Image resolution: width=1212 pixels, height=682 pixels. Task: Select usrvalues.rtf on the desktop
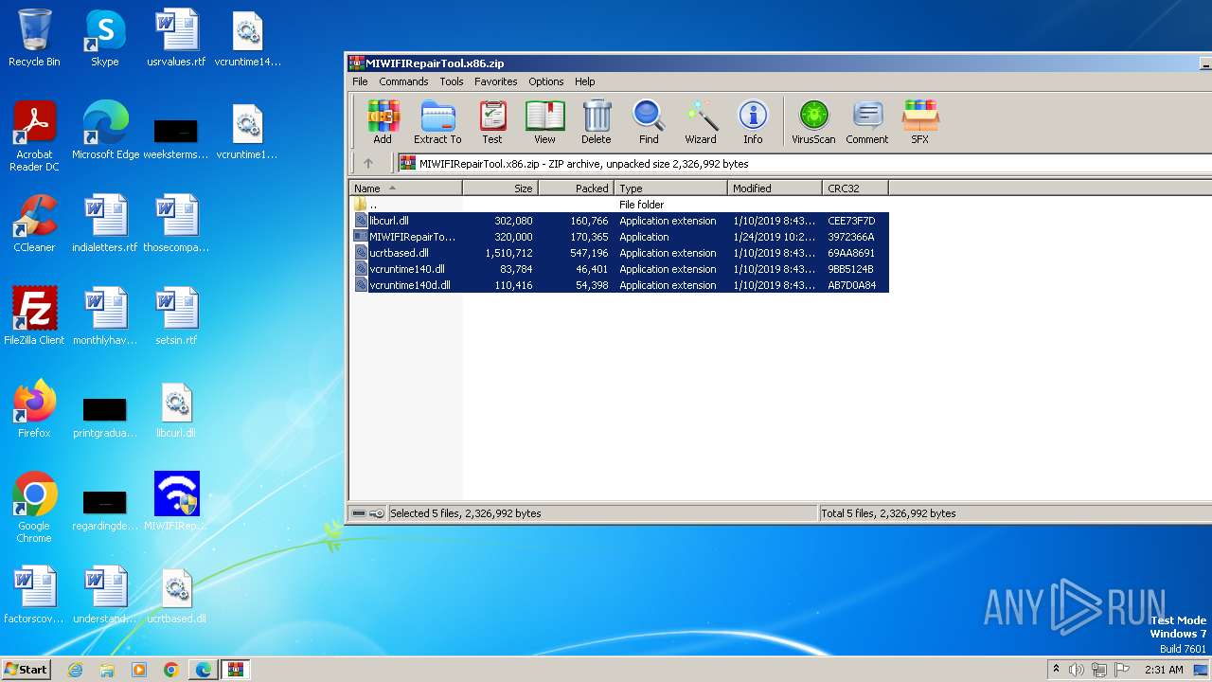coord(176,38)
